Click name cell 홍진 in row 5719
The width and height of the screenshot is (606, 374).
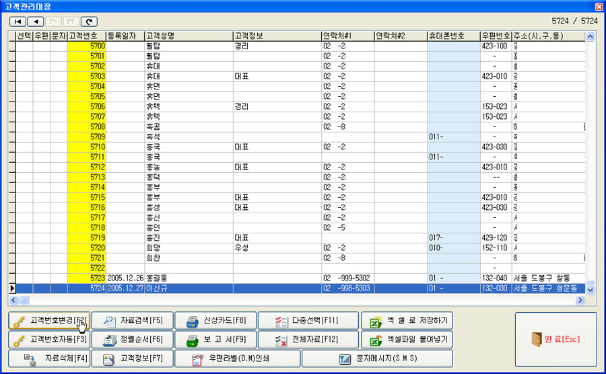tap(189, 238)
